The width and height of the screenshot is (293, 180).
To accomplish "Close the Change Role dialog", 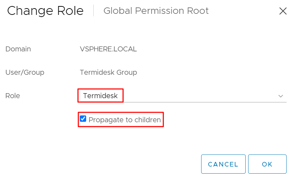I will click(x=283, y=11).
